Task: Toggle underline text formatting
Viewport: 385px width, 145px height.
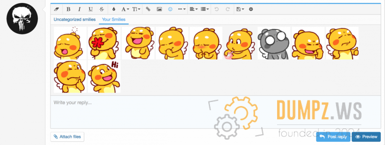Action: tap(91, 9)
